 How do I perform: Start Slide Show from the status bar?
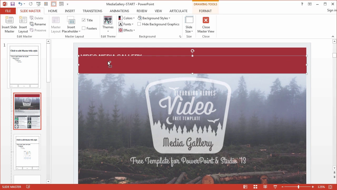tap(275, 187)
